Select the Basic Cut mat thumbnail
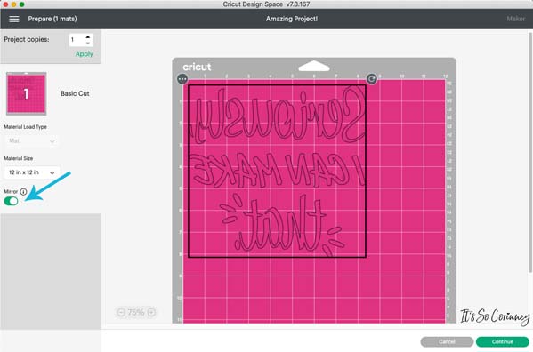This screenshot has height=352, width=533. 26,93
